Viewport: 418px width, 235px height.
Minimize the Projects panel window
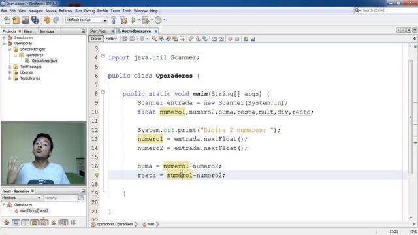[83, 31]
